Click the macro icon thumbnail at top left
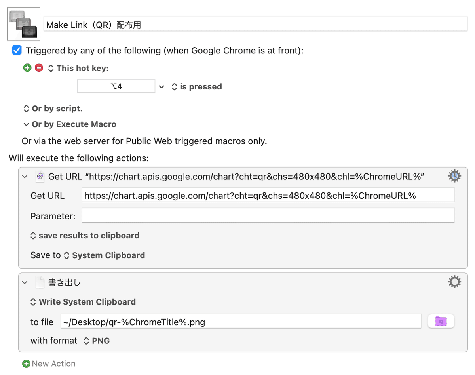Screen dimensions: 475x375 [x=24, y=24]
